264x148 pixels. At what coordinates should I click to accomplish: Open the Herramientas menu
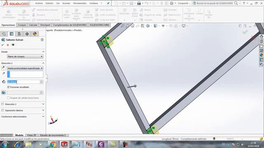point(80,3)
